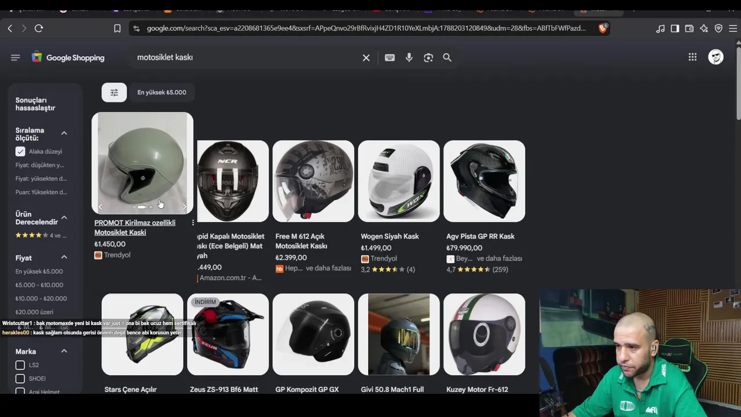This screenshot has height=417, width=741.
Task: Open PROMOT Kirilmaz ozellikli Motosiklet Kaski link
Action: (135, 228)
